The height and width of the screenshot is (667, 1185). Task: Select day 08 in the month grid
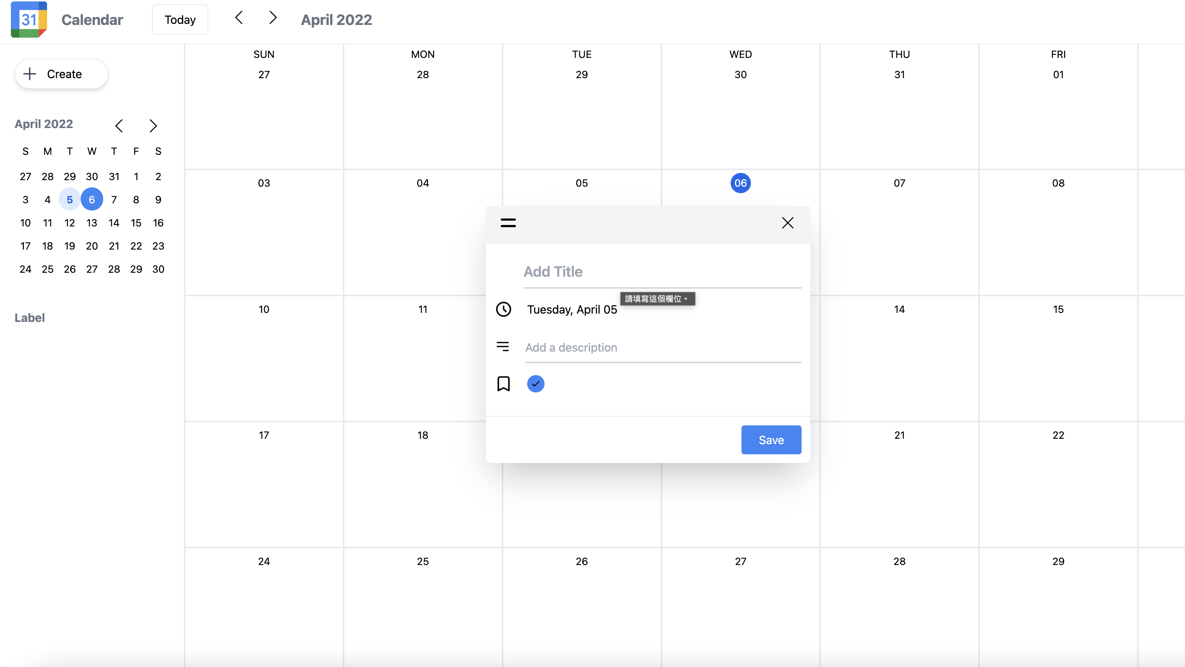[1058, 183]
